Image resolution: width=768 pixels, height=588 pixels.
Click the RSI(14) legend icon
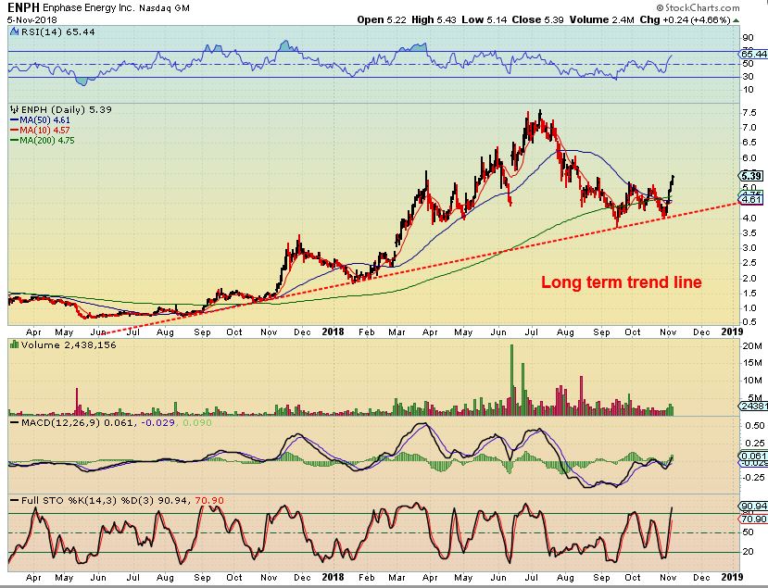point(14,31)
